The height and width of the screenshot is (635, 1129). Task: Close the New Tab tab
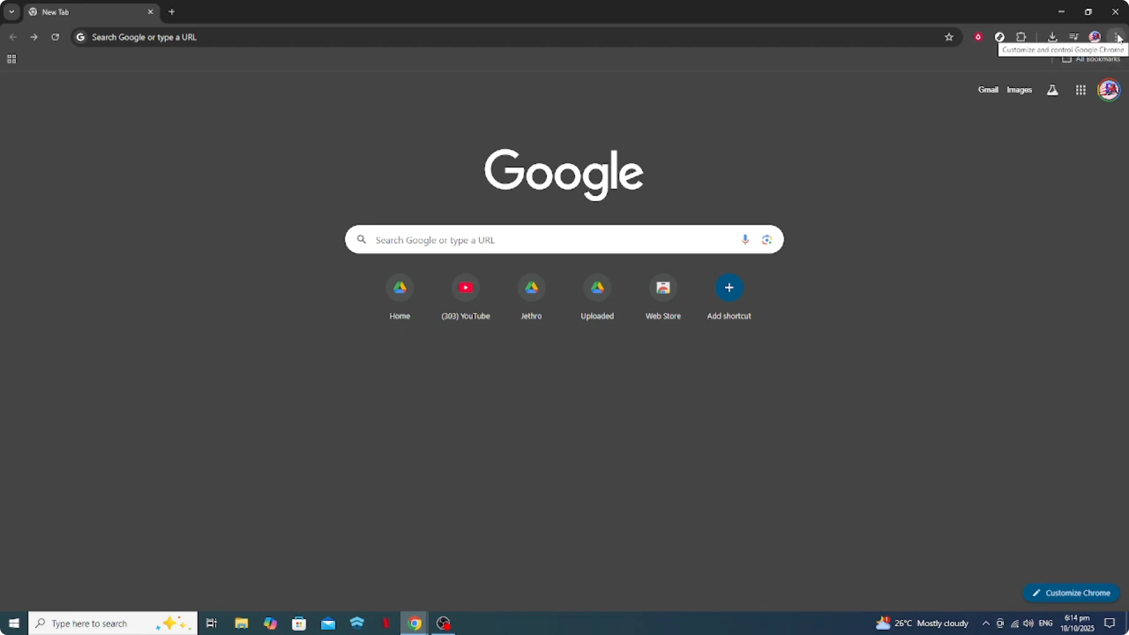pyautogui.click(x=150, y=12)
